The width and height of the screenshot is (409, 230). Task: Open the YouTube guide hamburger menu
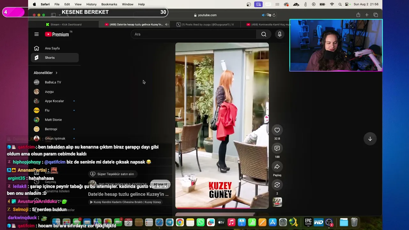pos(36,34)
